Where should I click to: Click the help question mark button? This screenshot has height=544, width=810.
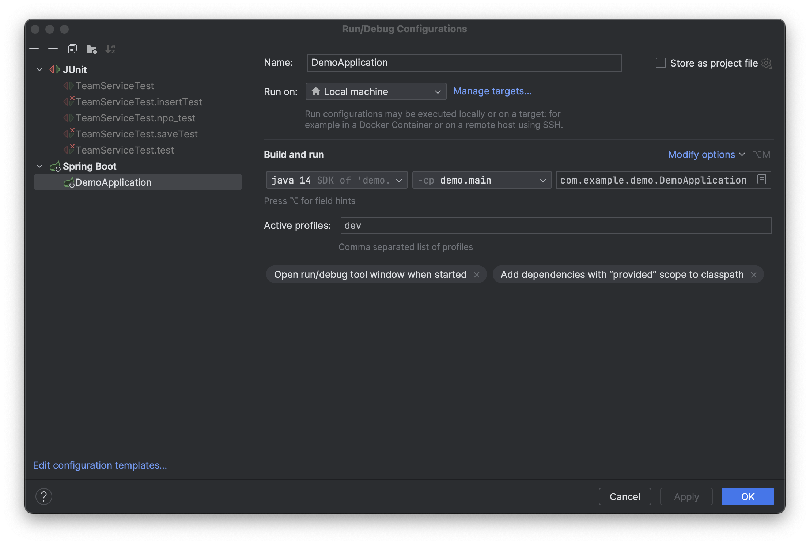pos(44,496)
